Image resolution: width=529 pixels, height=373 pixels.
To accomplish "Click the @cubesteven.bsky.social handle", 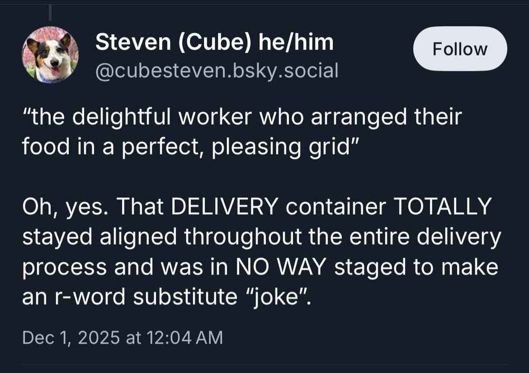I will 216,70.
